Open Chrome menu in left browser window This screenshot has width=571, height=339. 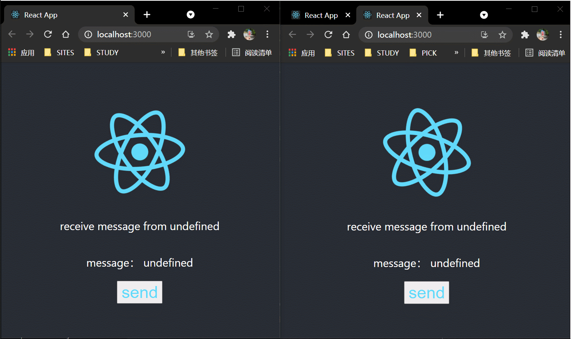267,34
